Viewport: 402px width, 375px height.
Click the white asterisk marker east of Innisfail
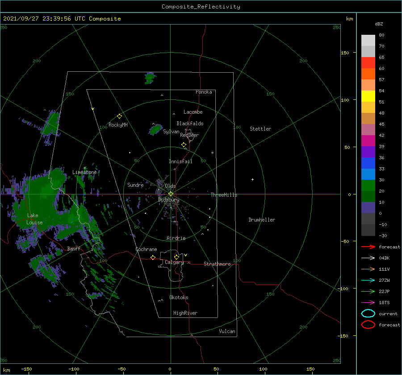pos(212,153)
